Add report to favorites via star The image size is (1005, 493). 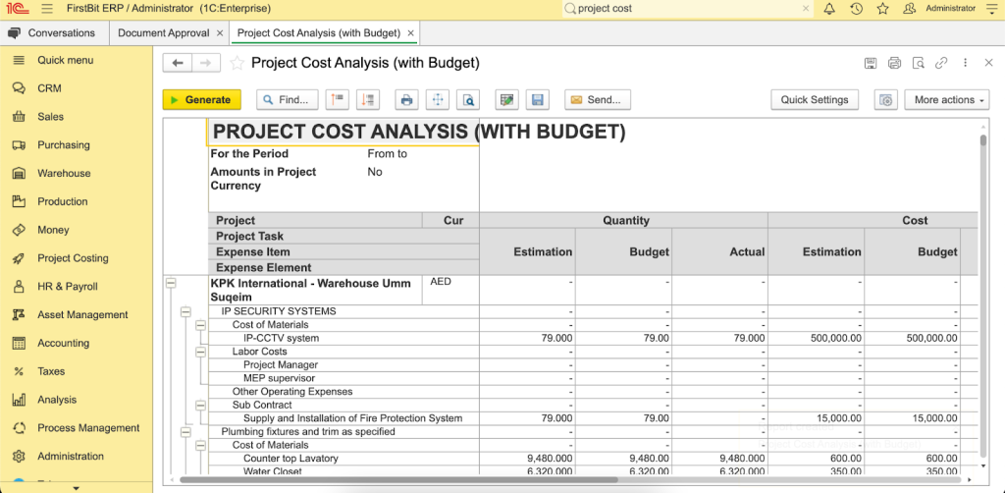tap(238, 63)
